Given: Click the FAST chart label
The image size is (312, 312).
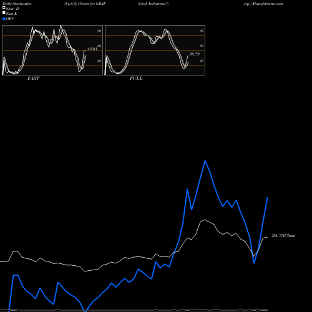Looking at the screenshot, I should [34, 79].
